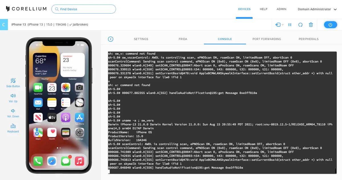Click the 'ProductVersion: 15.0' console line

125,136
